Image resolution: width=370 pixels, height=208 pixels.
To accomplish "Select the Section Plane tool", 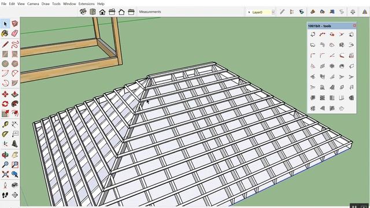I will point(14,195).
